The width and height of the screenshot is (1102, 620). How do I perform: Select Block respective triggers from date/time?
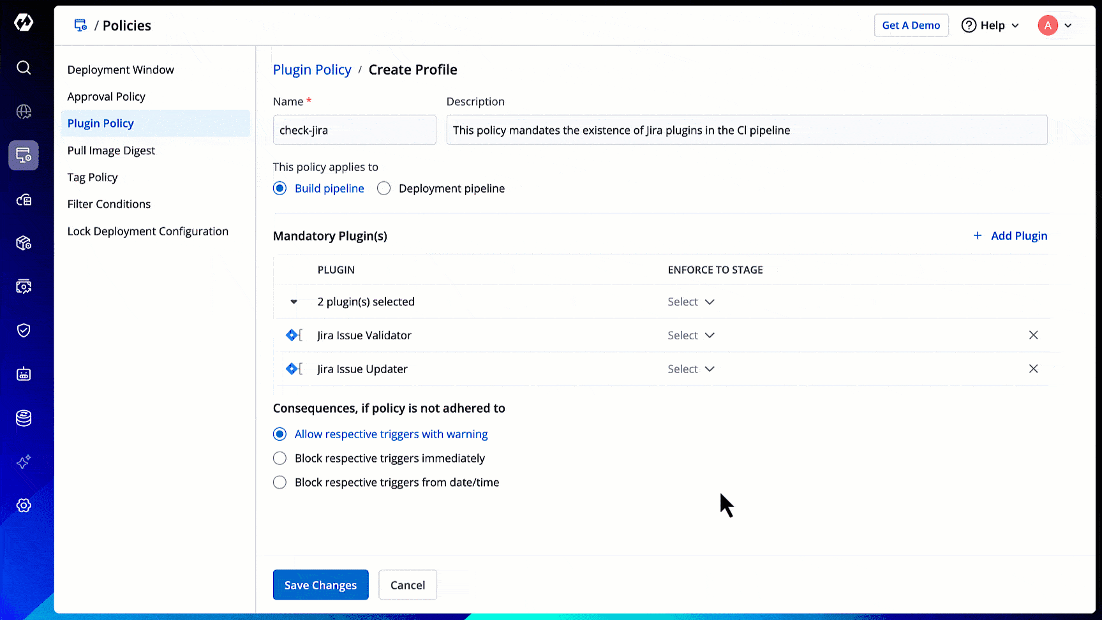pyautogui.click(x=280, y=483)
